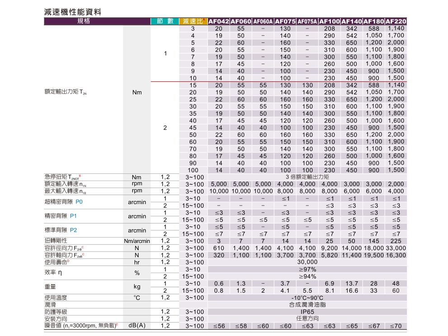The height and width of the screenshot is (336, 448).
Task: Click the 任意方向 mounting direction cell
Action: [307, 318]
